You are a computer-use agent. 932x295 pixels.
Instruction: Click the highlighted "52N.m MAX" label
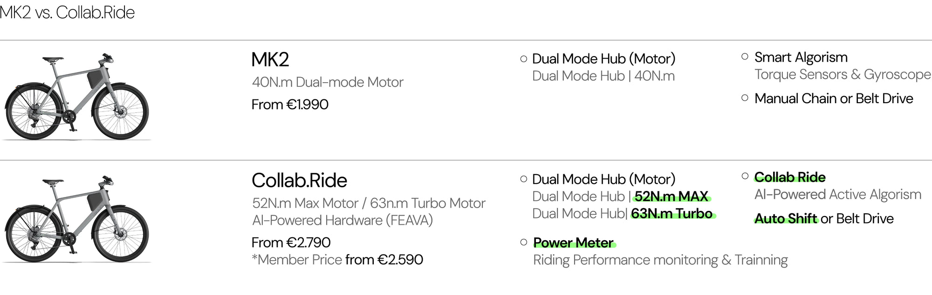[671, 197]
